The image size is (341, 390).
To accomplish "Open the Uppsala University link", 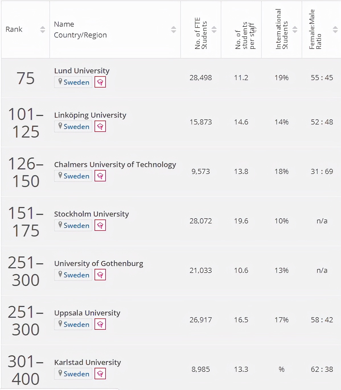I will [87, 313].
